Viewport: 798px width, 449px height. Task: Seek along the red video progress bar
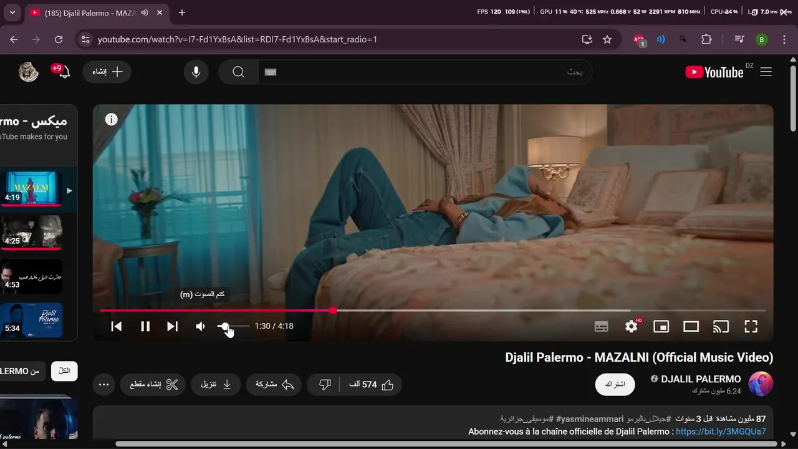(433, 310)
